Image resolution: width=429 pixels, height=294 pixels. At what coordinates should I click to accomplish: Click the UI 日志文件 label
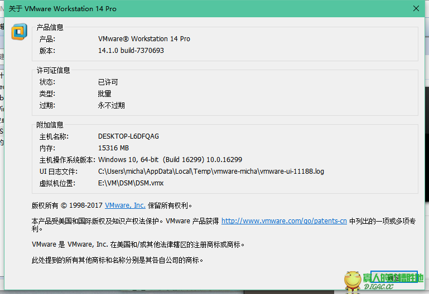pos(59,171)
